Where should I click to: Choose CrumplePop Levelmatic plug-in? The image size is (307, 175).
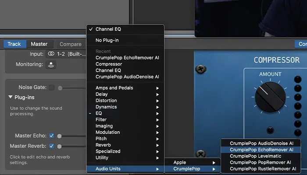261,156
